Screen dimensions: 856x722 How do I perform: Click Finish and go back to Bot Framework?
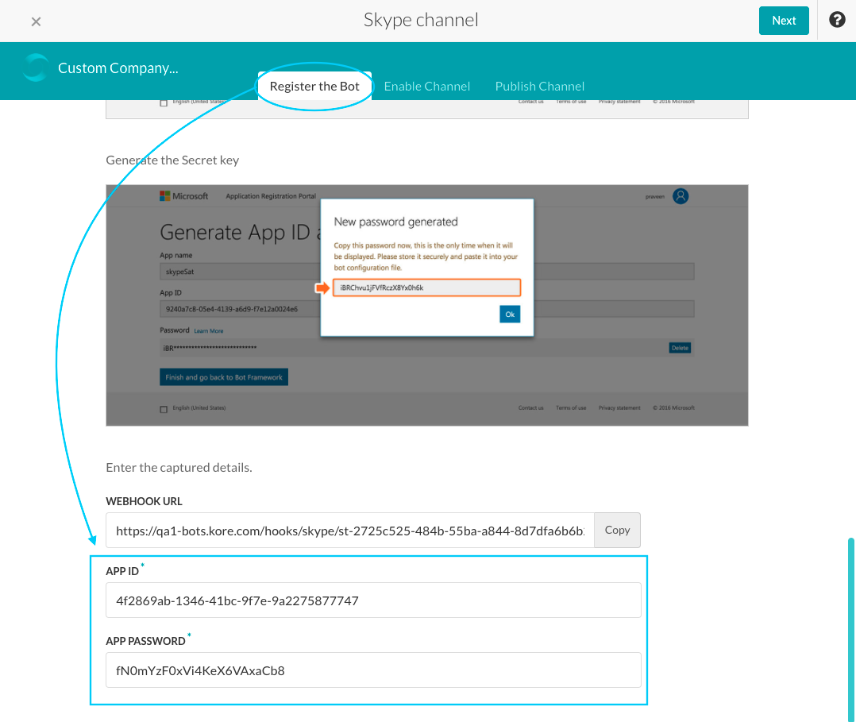click(223, 377)
